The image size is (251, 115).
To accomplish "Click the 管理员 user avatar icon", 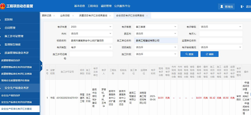I will [222, 7].
